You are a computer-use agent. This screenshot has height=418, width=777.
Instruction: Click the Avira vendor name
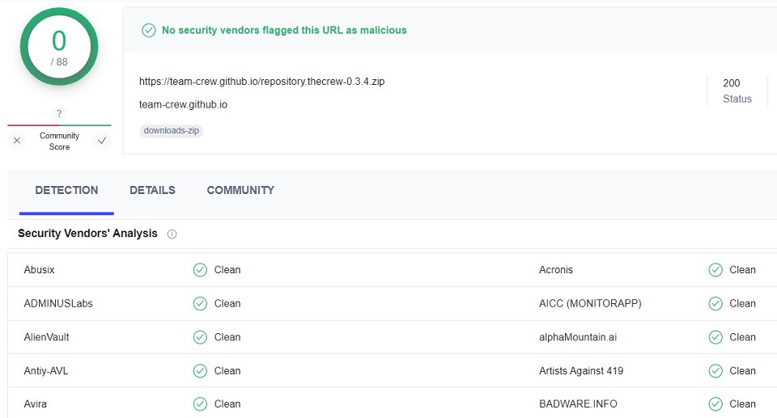coord(35,404)
